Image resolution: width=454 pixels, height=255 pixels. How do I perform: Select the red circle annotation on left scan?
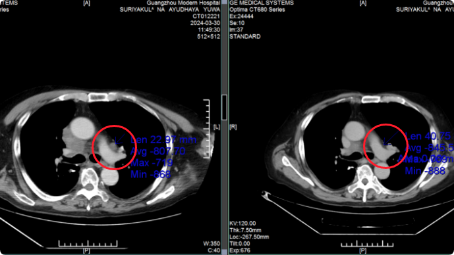tap(114, 147)
